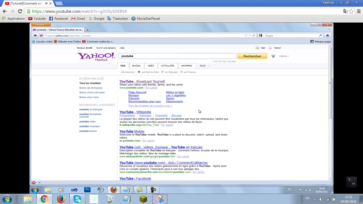The width and height of the screenshot is (363, 204).
Task: Click the yellow Rechercher button
Action: tap(252, 56)
